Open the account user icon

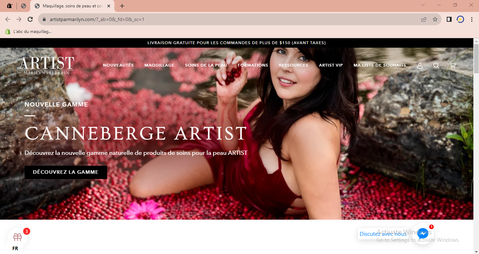pyautogui.click(x=420, y=66)
